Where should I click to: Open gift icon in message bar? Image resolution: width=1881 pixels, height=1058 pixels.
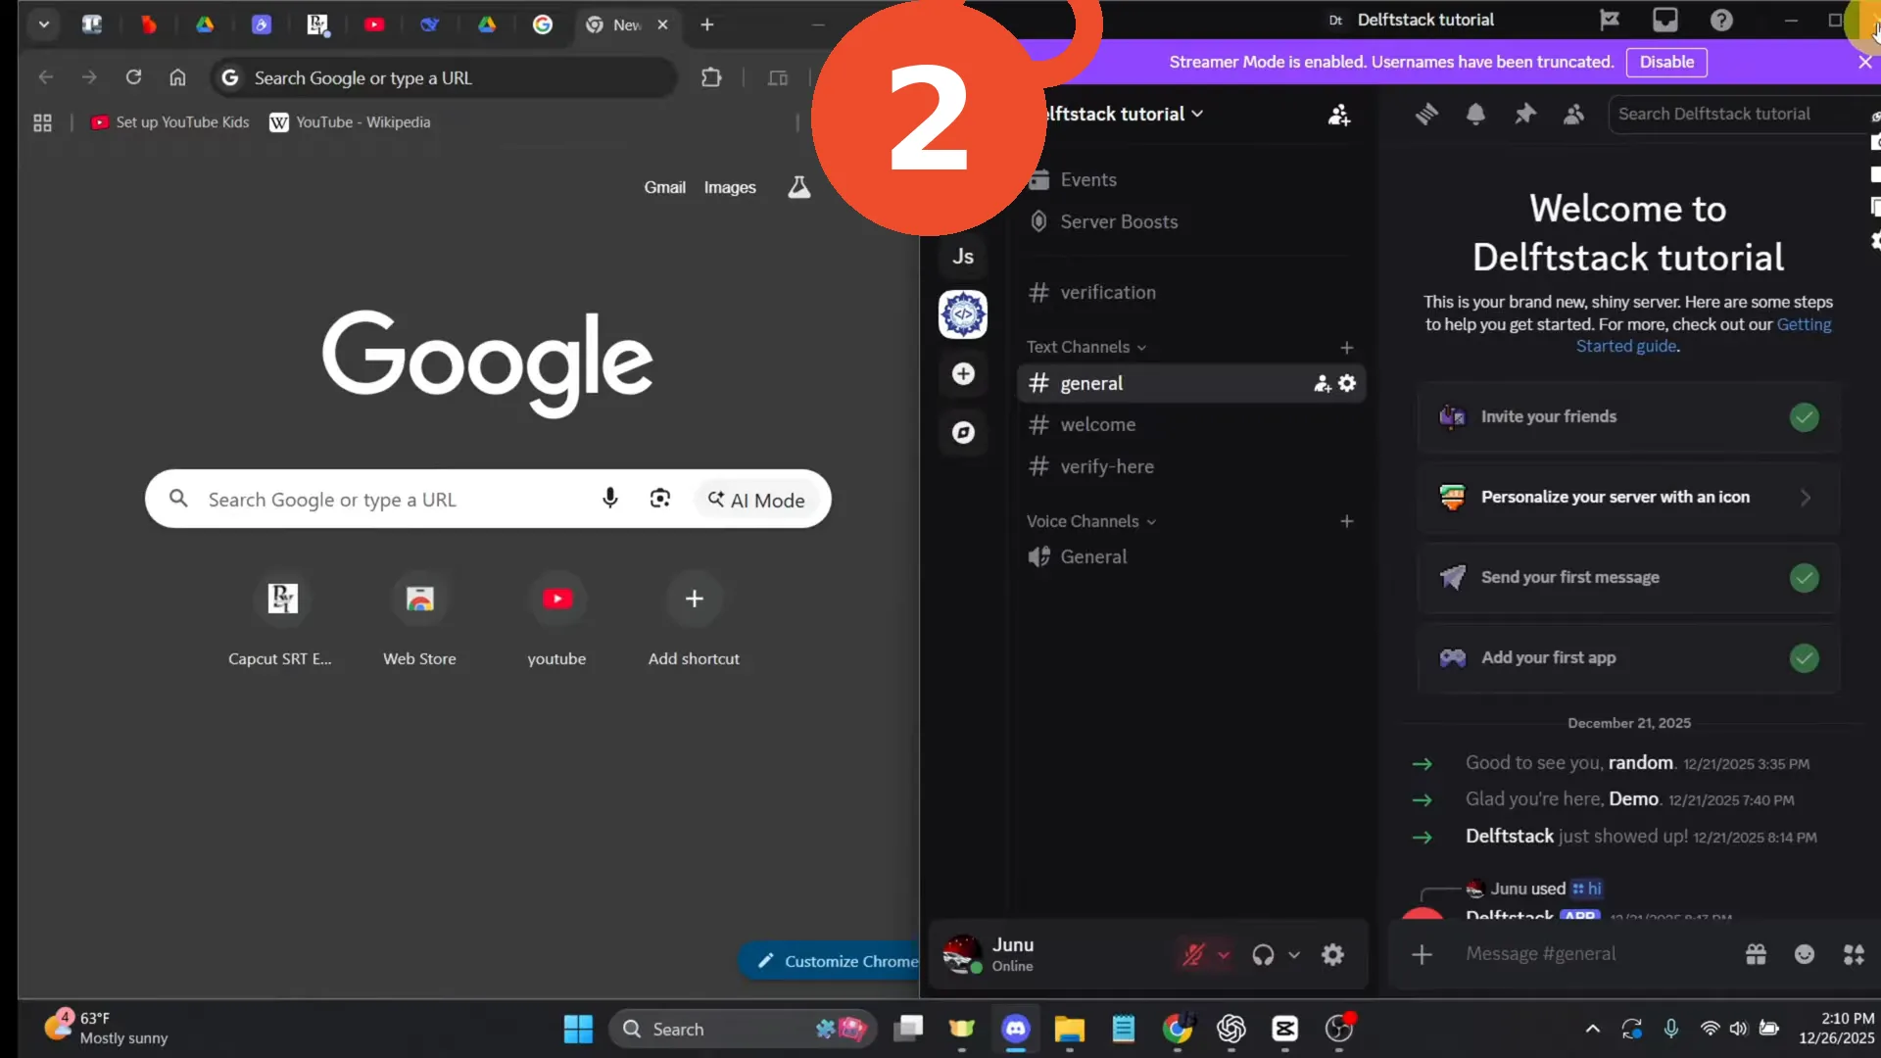[x=1756, y=954]
